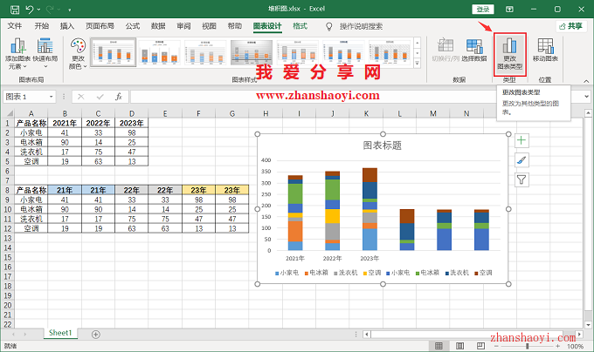The height and width of the screenshot is (352, 594).
Task: Click the sheet tab scroll right arrow
Action: [25, 335]
